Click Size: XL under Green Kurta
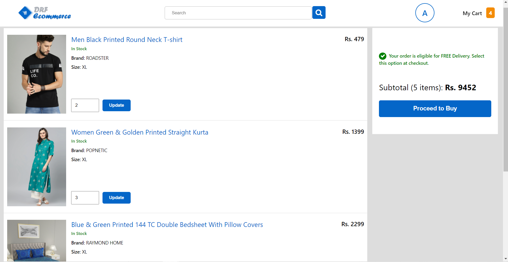 point(79,159)
